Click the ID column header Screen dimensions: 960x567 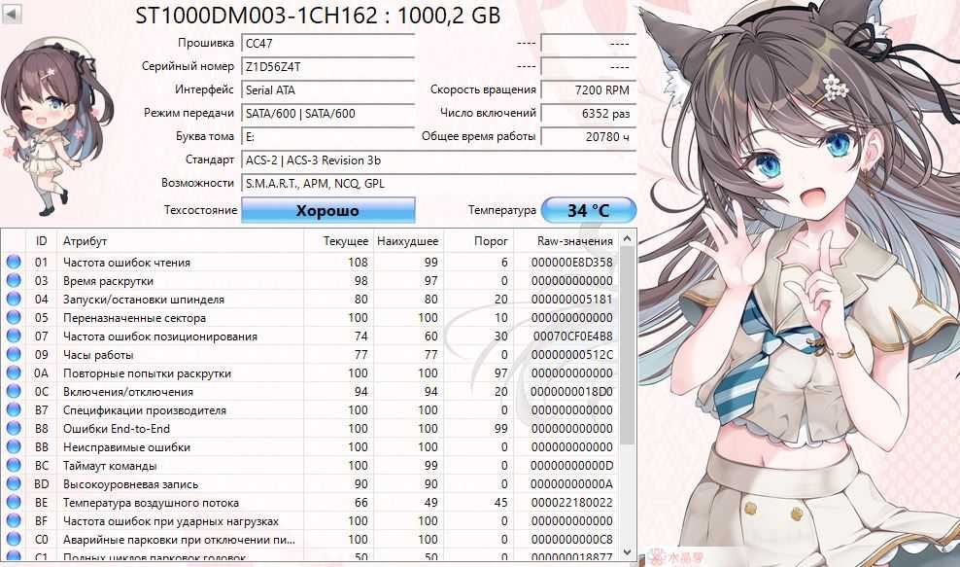click(41, 241)
